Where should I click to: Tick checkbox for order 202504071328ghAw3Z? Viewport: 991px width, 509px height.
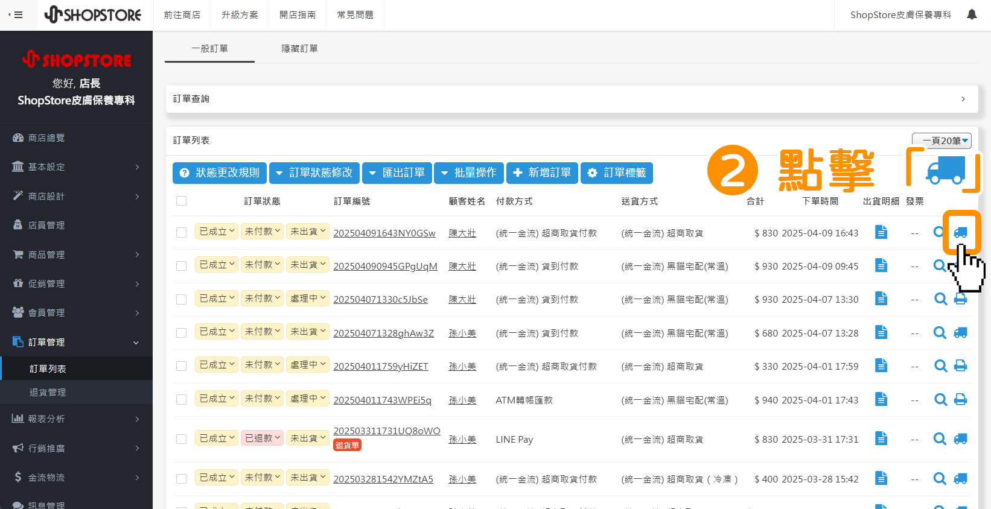pos(181,333)
